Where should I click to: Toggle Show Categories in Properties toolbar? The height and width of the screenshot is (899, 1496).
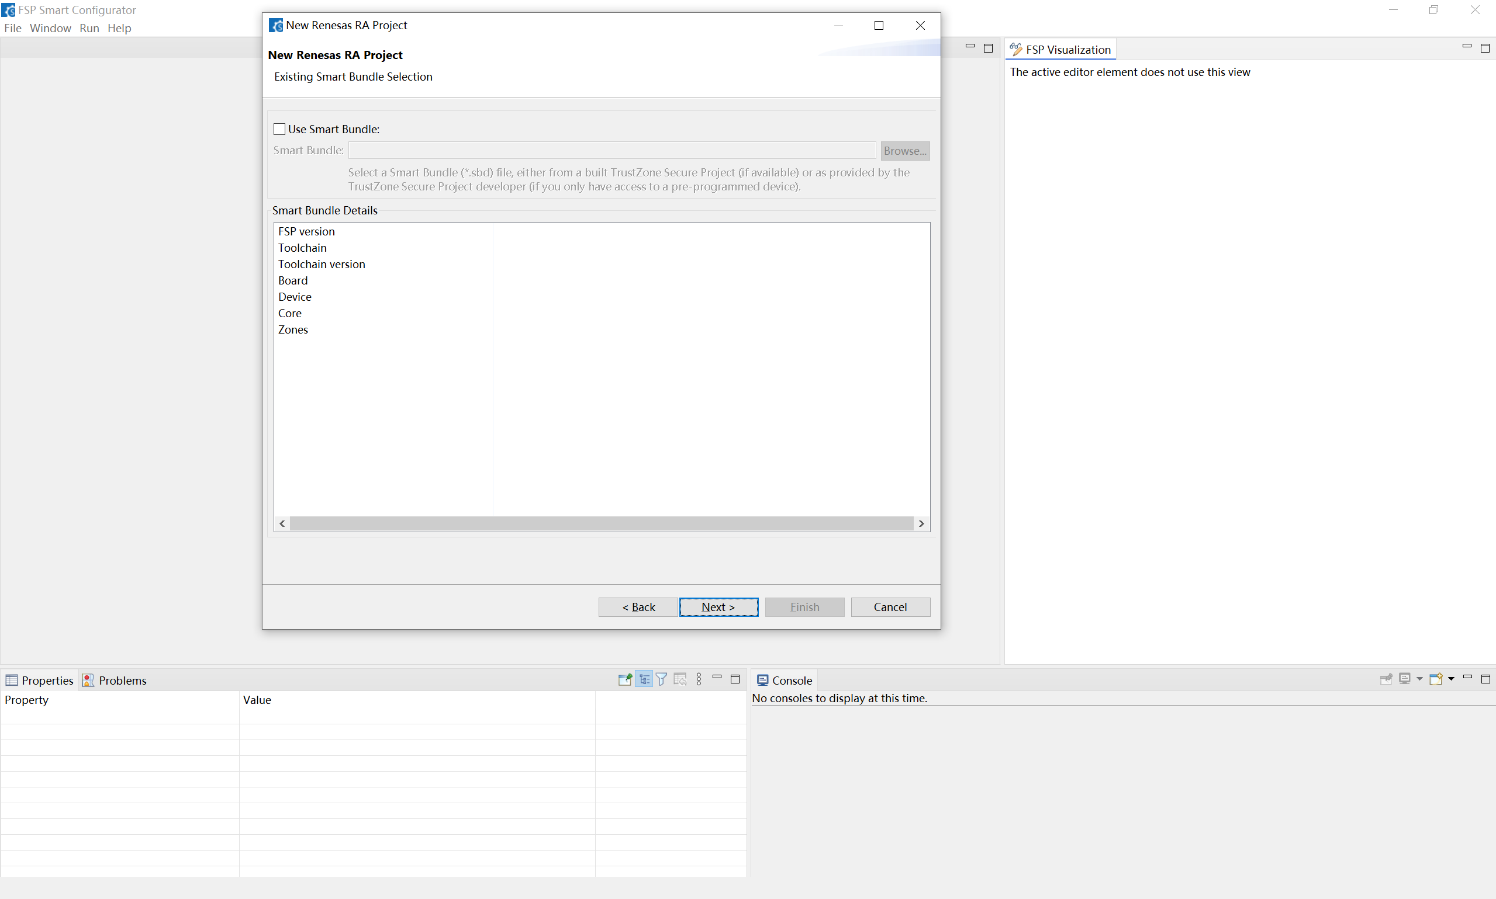coord(644,679)
